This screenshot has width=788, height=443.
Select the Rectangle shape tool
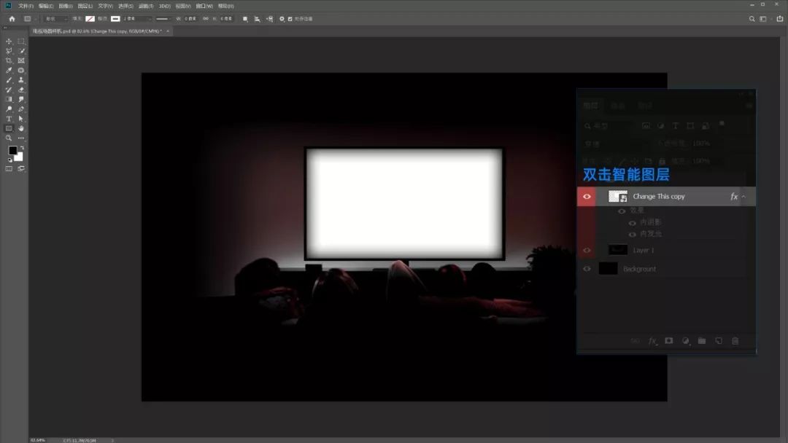click(x=9, y=128)
